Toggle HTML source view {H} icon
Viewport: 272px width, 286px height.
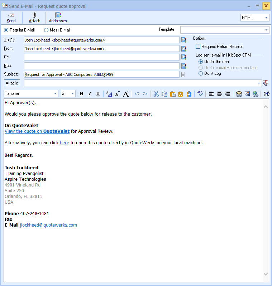[267, 94]
